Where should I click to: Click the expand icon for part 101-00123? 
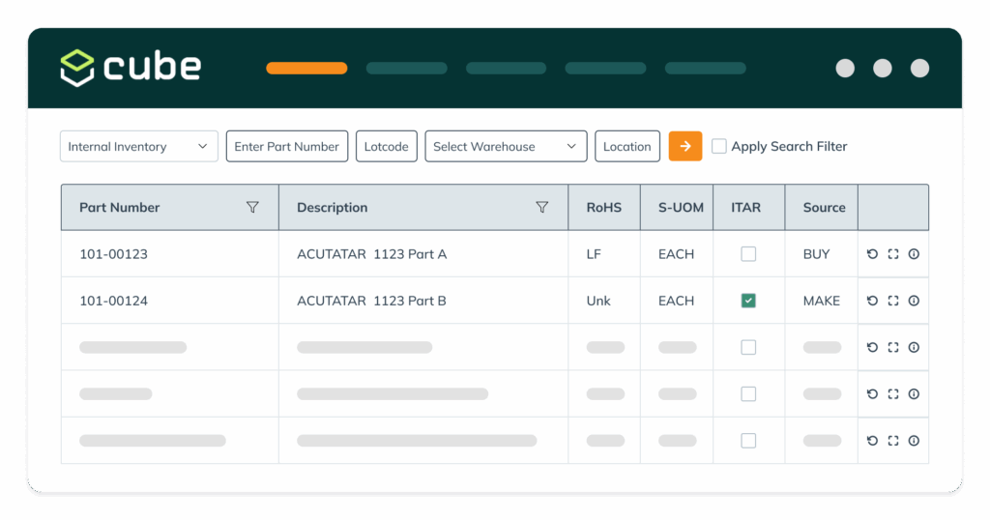click(893, 254)
